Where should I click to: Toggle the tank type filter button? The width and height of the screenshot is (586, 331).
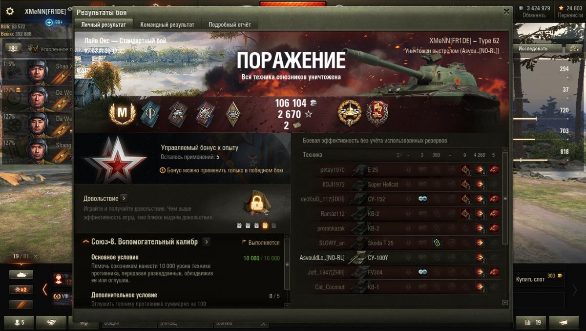pyautogui.click(x=21, y=275)
